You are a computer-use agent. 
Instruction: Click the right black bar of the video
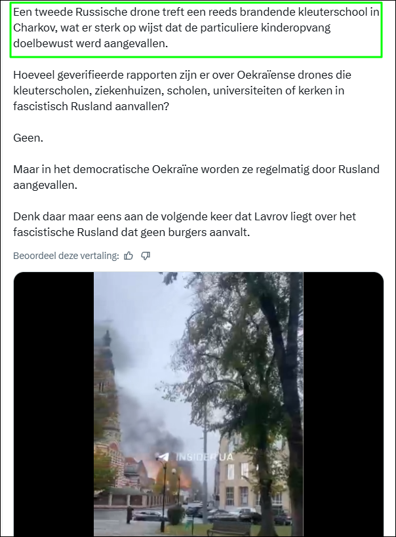click(x=344, y=404)
